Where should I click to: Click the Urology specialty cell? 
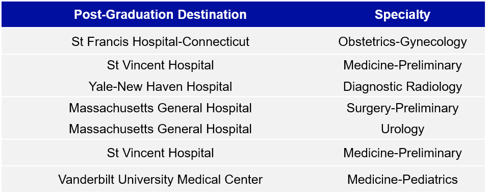(402, 129)
